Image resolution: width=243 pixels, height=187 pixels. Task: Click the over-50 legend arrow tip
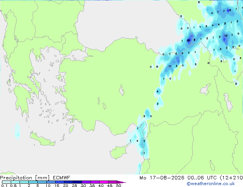[x=121, y=182]
